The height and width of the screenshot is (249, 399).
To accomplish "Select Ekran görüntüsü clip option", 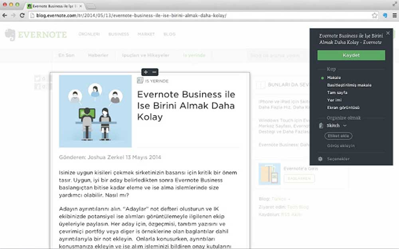I will tap(343, 108).
